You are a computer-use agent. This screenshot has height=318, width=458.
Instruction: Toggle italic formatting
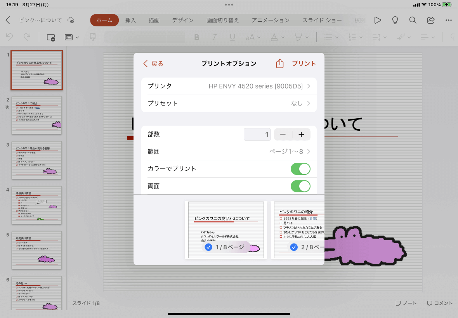pos(214,37)
